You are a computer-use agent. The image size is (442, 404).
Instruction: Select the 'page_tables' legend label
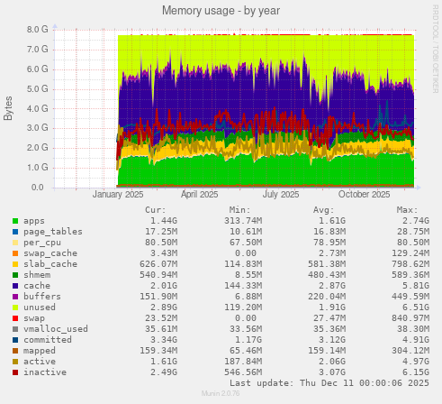tap(53, 232)
